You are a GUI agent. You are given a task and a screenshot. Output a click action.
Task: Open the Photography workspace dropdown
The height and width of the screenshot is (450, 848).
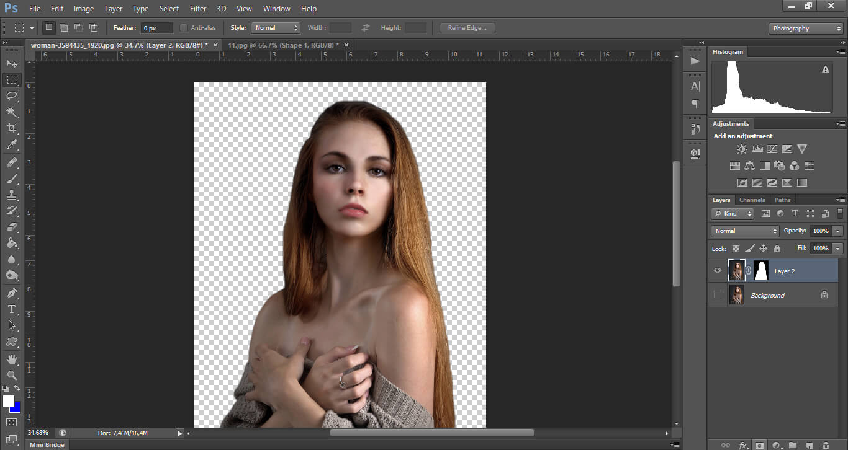coord(806,29)
